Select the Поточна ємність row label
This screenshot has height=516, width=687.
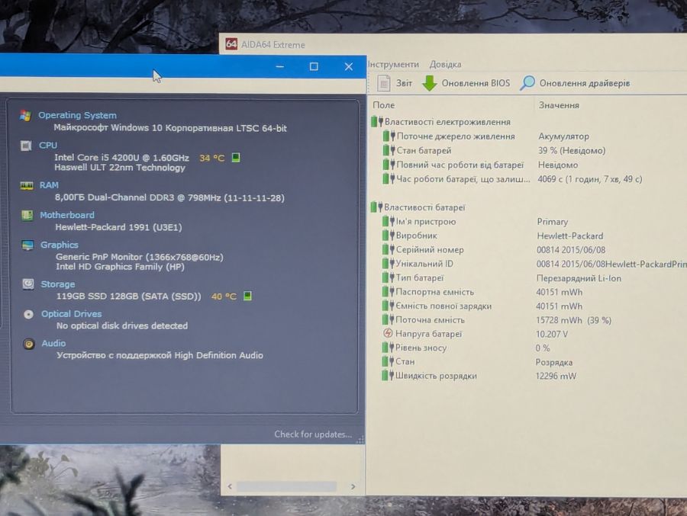coord(430,320)
